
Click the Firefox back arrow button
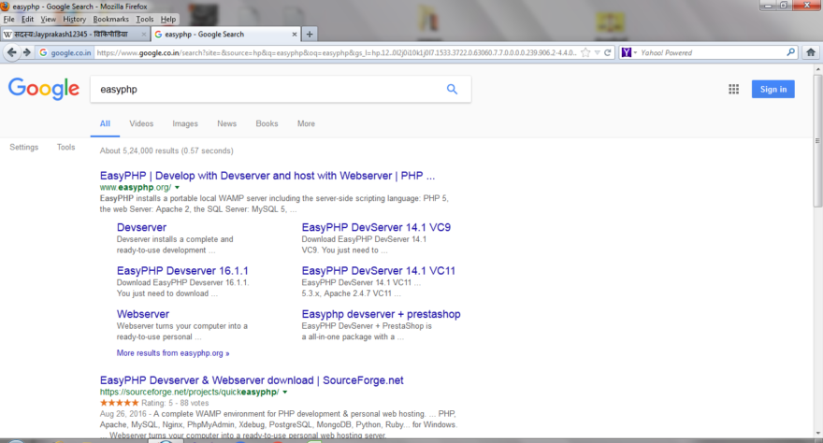[11, 52]
